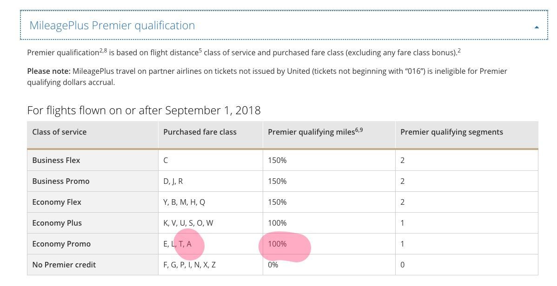Click the highlighted E, L, T, A fare classes
557x286 pixels.
pyautogui.click(x=177, y=244)
